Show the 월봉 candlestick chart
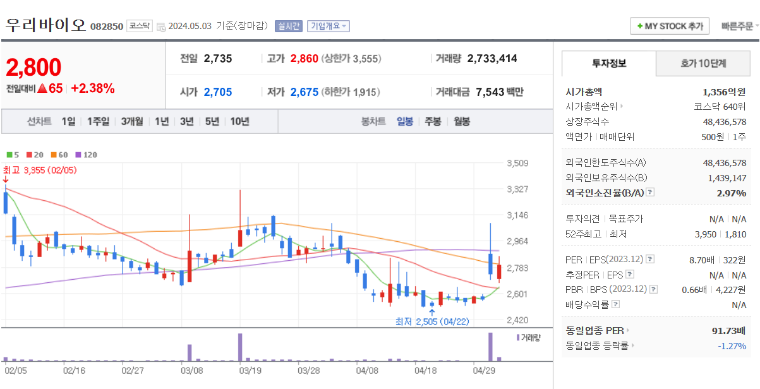The height and width of the screenshot is (389, 760). point(462,122)
